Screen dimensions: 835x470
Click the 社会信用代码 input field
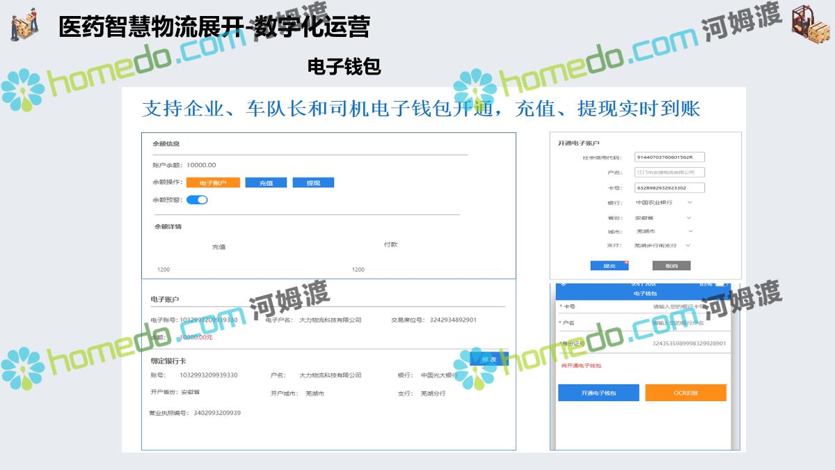tap(669, 157)
